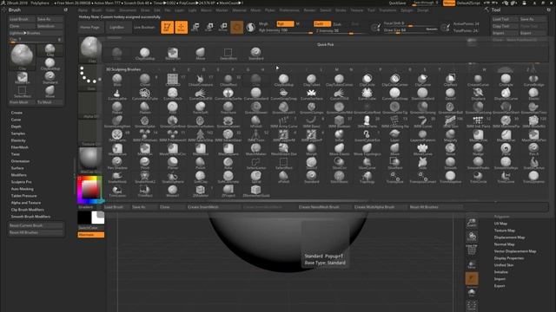The height and width of the screenshot is (312, 556).
Task: Adjust the Rgb Intensity slider
Action: pyautogui.click(x=286, y=31)
